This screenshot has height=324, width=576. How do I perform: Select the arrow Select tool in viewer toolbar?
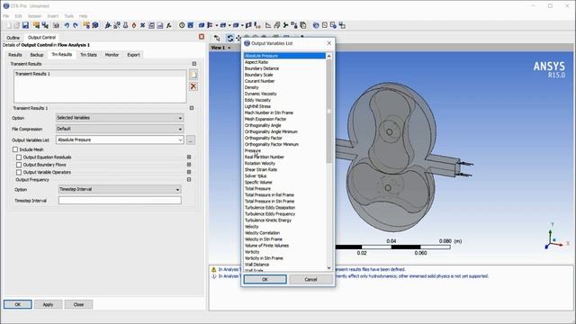click(217, 38)
